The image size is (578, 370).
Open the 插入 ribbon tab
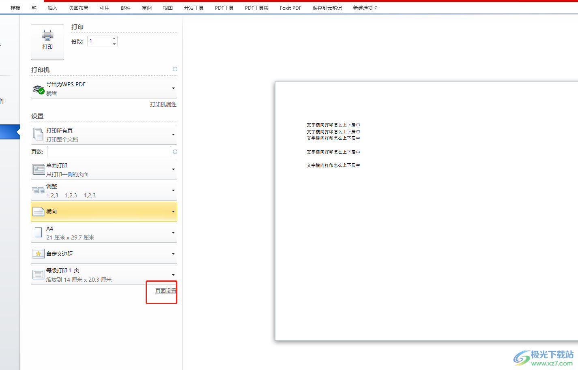tap(53, 8)
